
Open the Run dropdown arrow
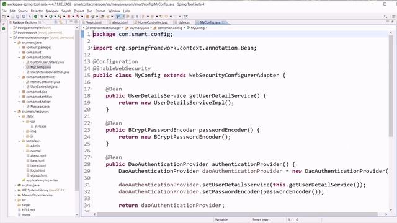click(55, 17)
